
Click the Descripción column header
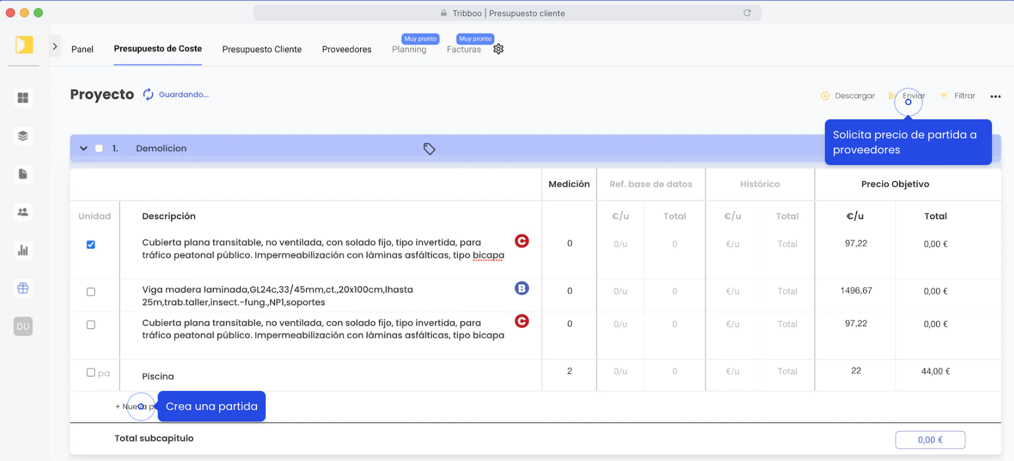(169, 216)
